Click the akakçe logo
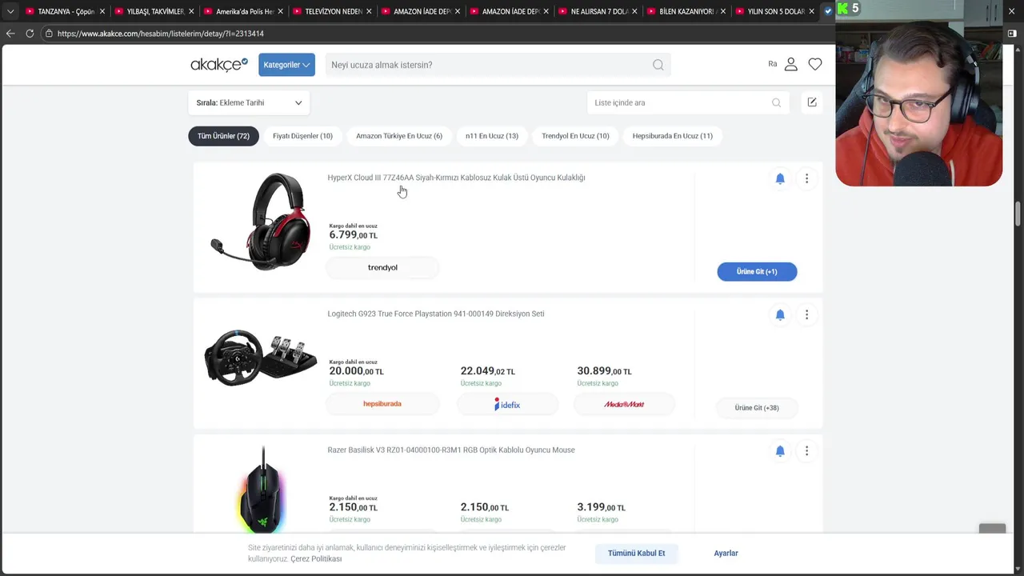This screenshot has width=1024, height=576. point(219,65)
